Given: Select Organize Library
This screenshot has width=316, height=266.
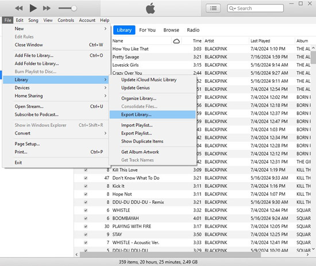Looking at the screenshot, I should [153, 98].
